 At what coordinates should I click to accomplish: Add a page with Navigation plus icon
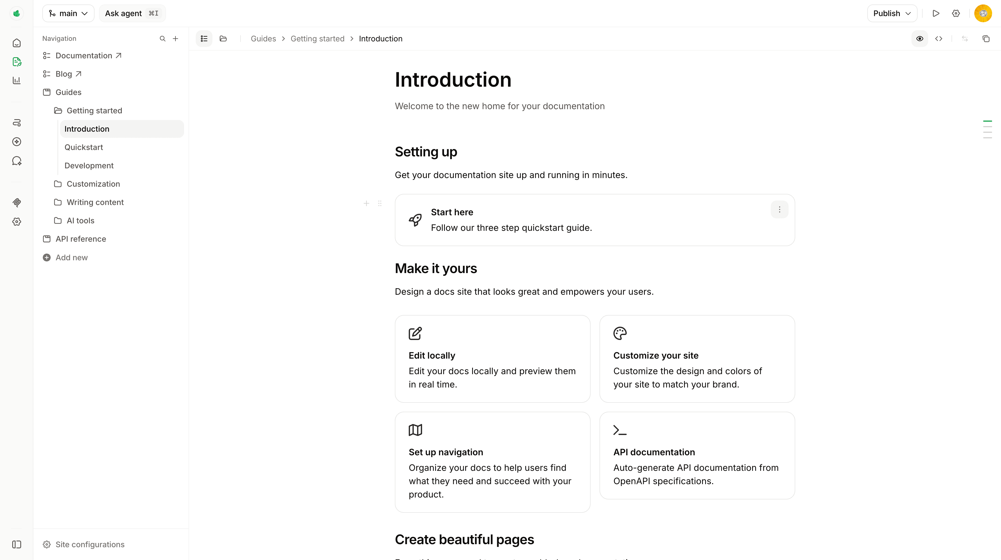click(x=175, y=38)
